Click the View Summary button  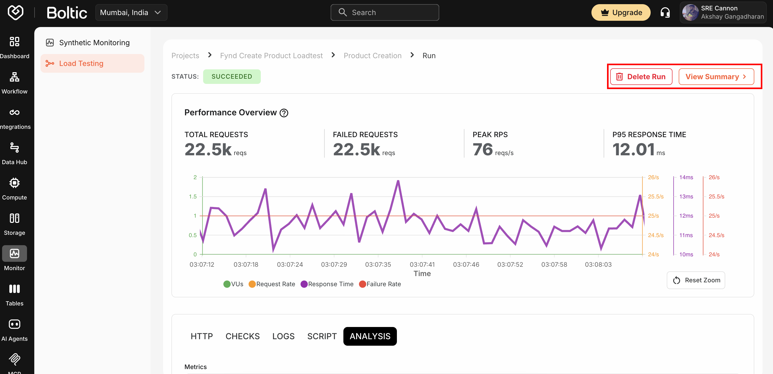click(x=716, y=77)
